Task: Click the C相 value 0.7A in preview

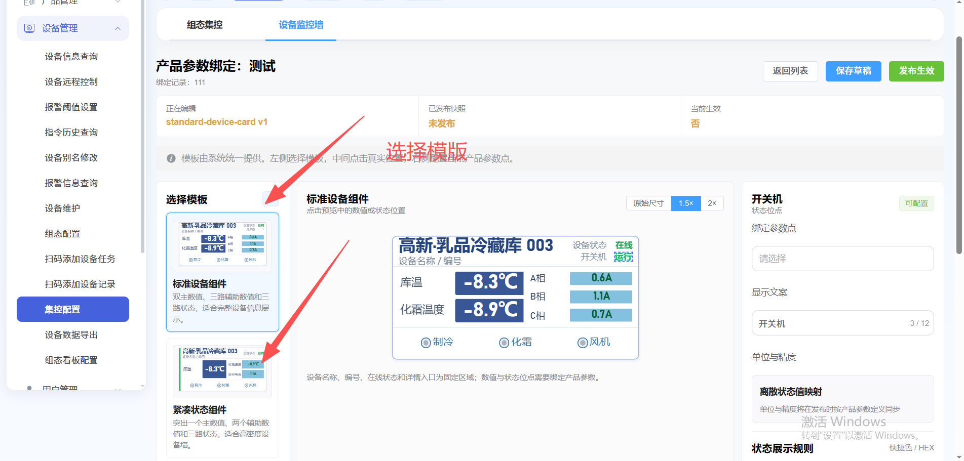Action: point(601,315)
